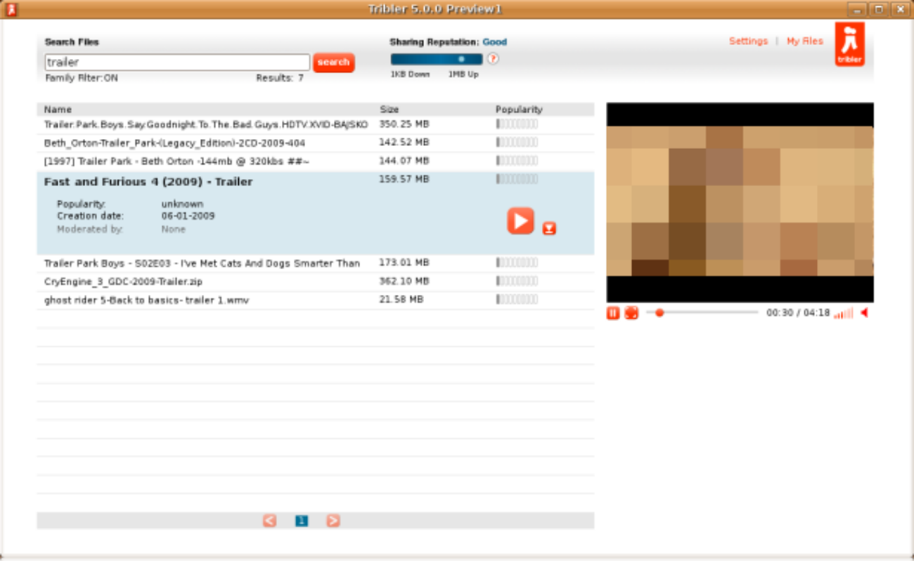Seek along the video progress slider
Screen dimensions: 914x561
tap(702, 312)
